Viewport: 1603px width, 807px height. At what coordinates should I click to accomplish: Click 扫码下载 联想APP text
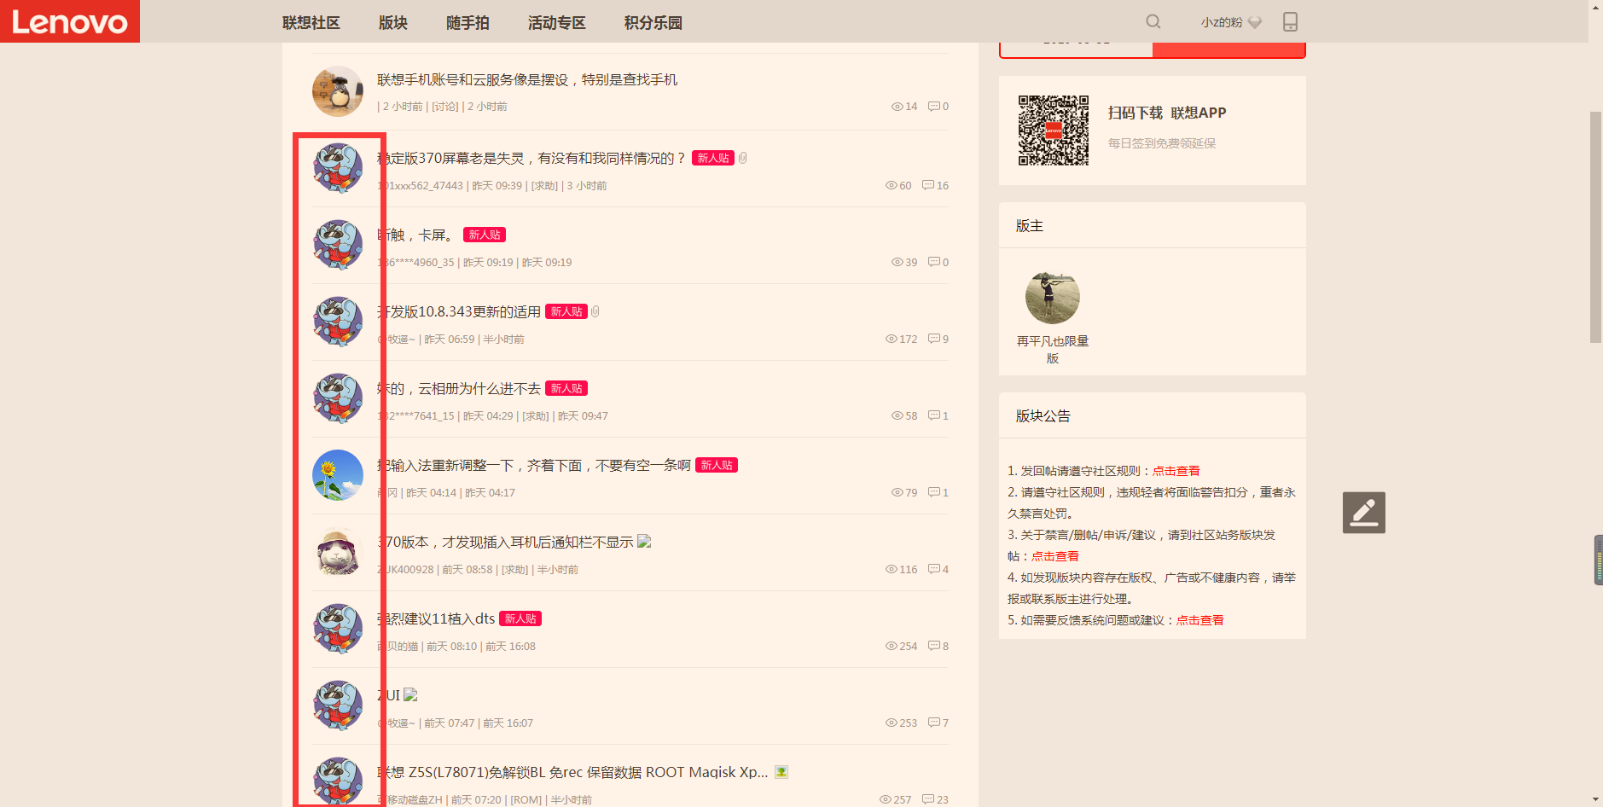coord(1166,113)
